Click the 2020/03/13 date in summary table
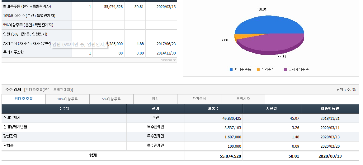Screen dimensions: 363x165 pyautogui.click(x=166, y=7)
